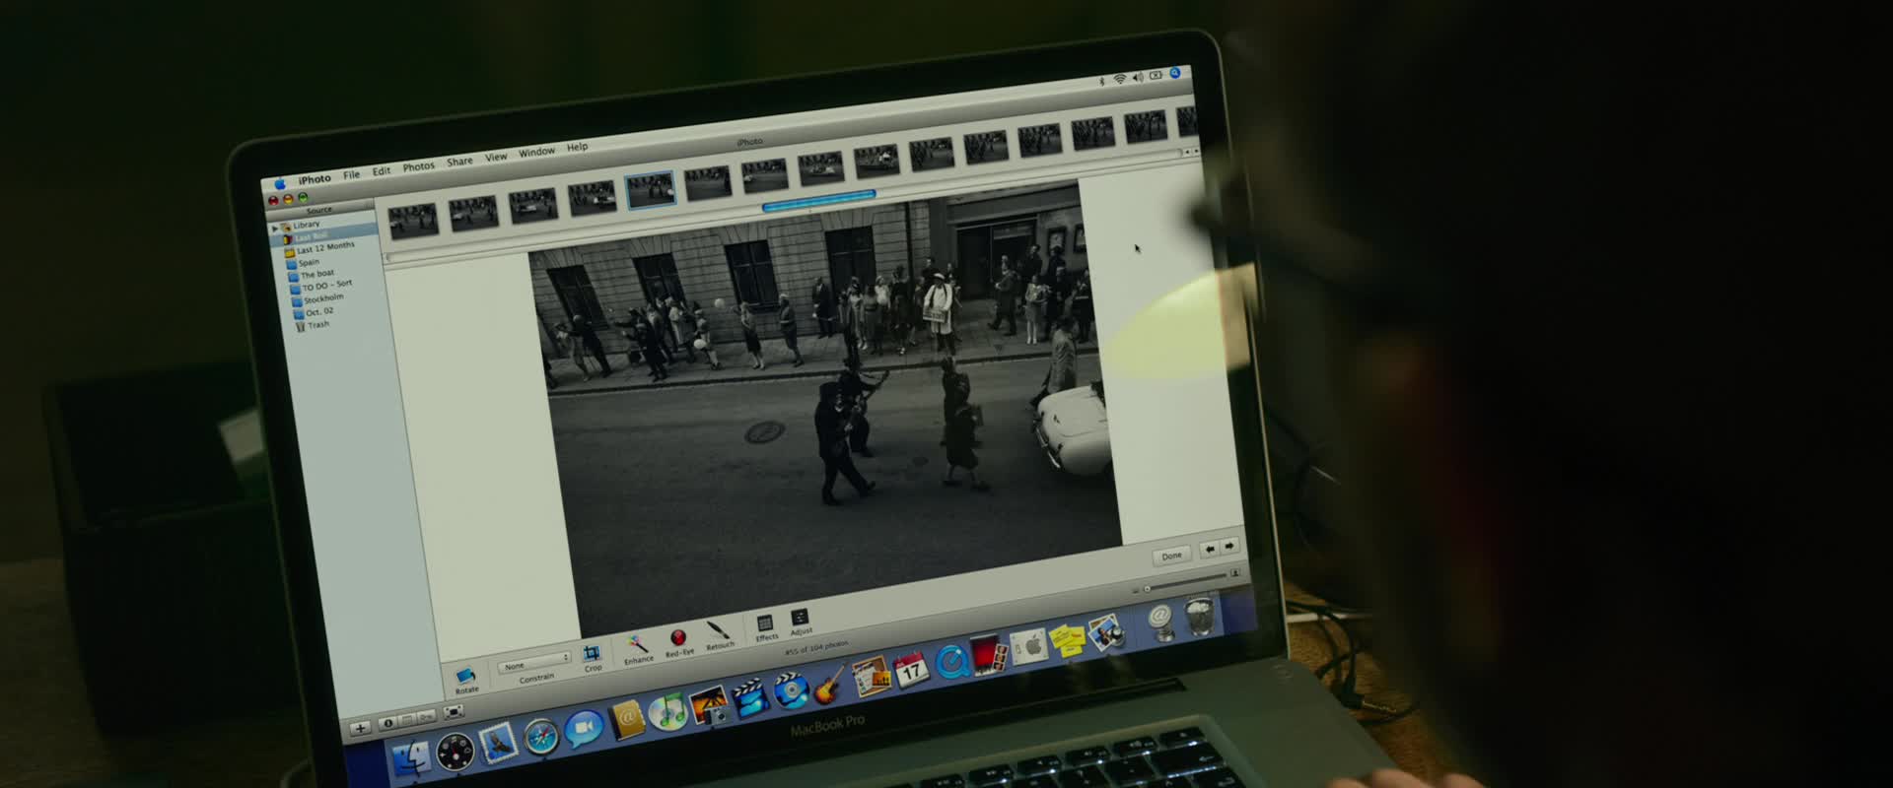Image resolution: width=1893 pixels, height=788 pixels.
Task: Go to the next photo arrow
Action: pos(1229,546)
